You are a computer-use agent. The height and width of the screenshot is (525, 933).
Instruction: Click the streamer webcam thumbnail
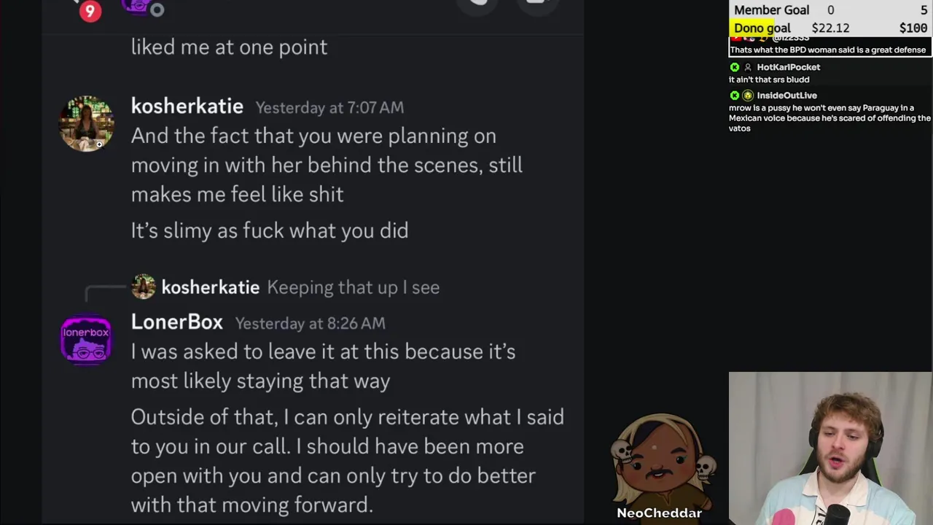click(x=830, y=448)
